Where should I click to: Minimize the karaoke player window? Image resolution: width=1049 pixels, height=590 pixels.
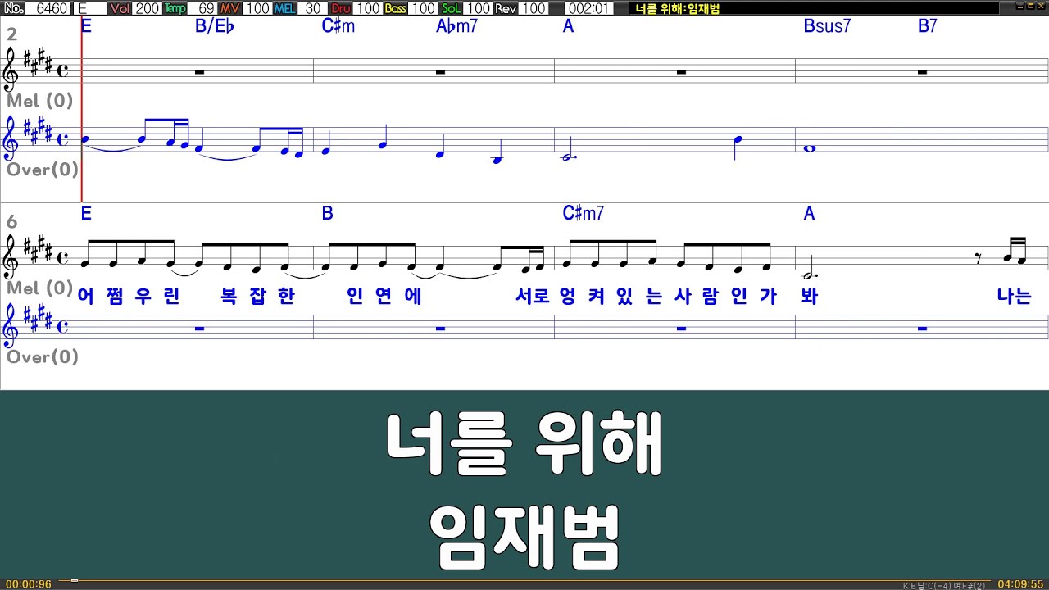pos(1019,6)
